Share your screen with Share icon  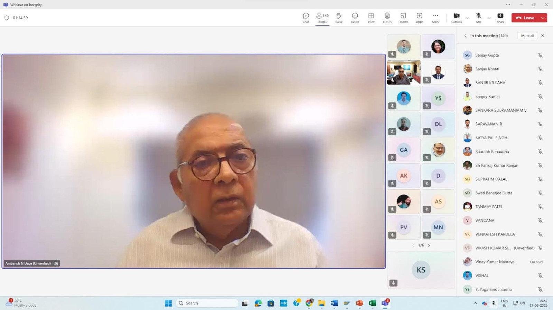500,18
